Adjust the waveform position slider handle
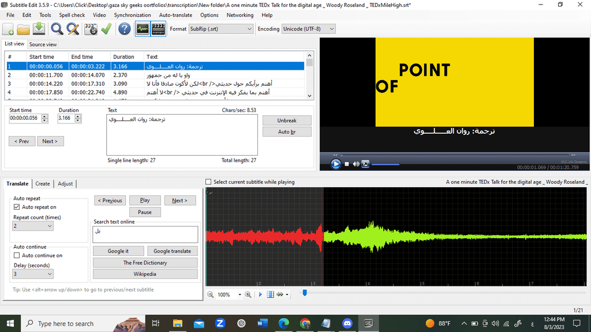The width and height of the screenshot is (591, 332). tap(305, 293)
